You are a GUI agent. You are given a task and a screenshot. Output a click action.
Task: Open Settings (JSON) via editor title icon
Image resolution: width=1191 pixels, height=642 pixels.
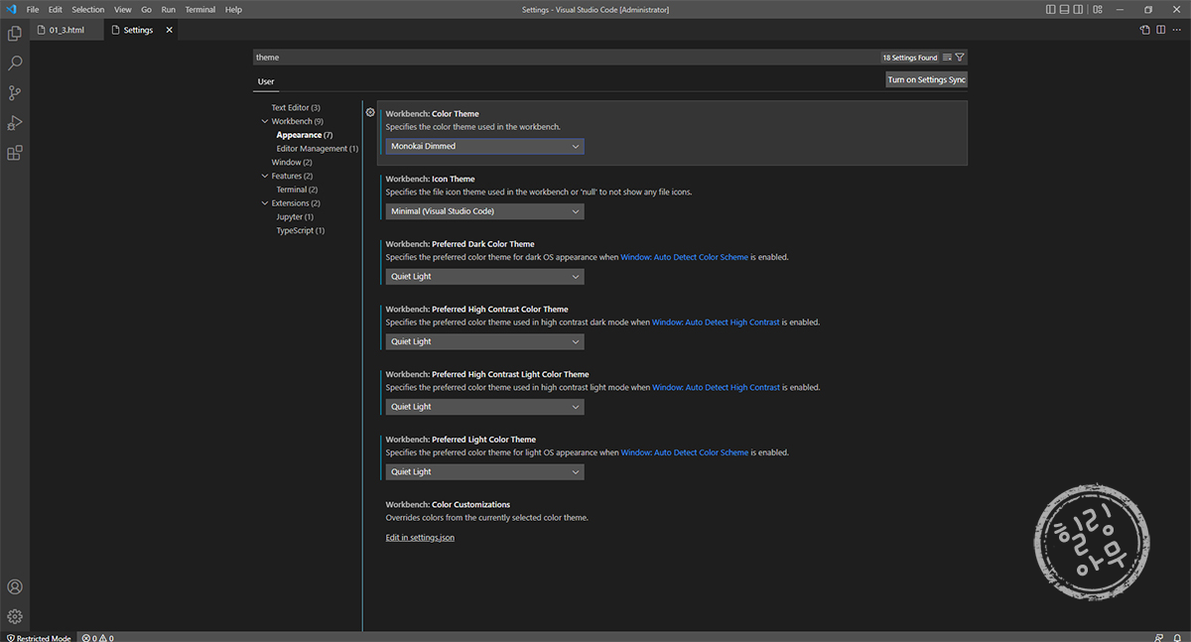1144,30
